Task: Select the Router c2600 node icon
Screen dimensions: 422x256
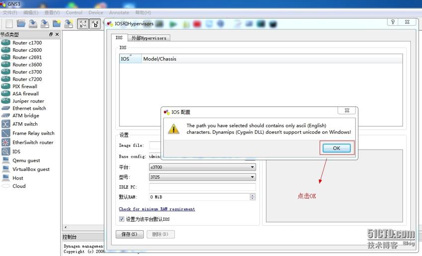Action: pyautogui.click(x=5, y=50)
